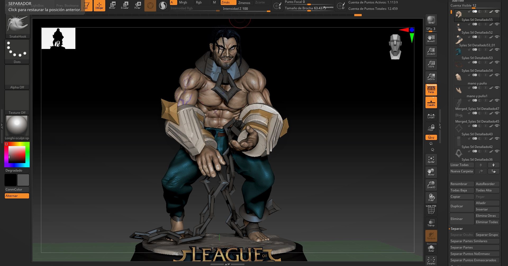This screenshot has height=266, width=508.
Task: Click the D dynamic brush icon
Action: click(x=341, y=6)
